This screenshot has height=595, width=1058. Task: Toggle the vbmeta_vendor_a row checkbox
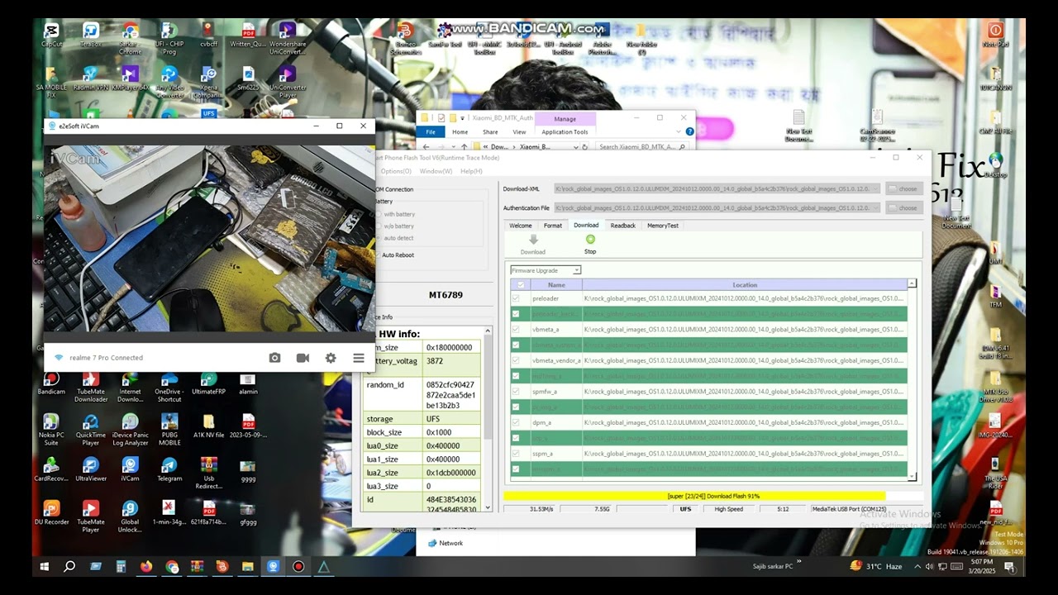pos(516,360)
